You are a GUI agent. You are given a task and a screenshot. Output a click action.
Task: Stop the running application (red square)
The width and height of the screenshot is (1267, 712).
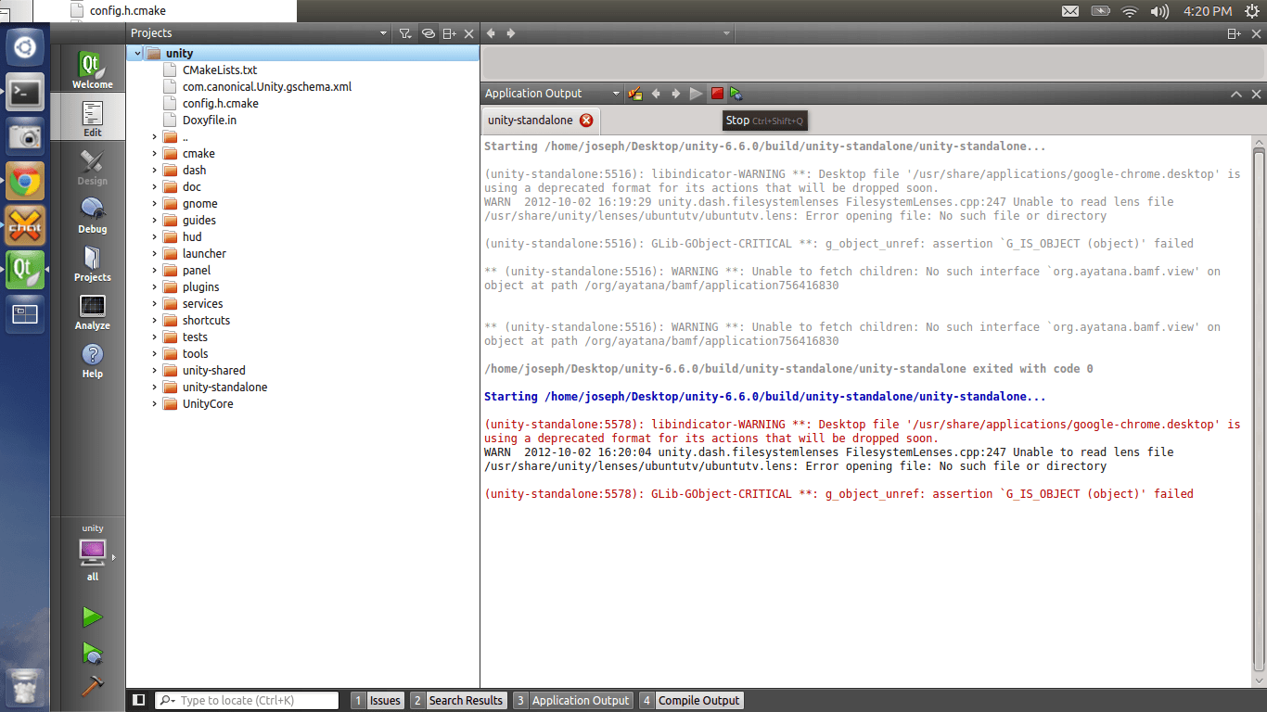tap(717, 94)
